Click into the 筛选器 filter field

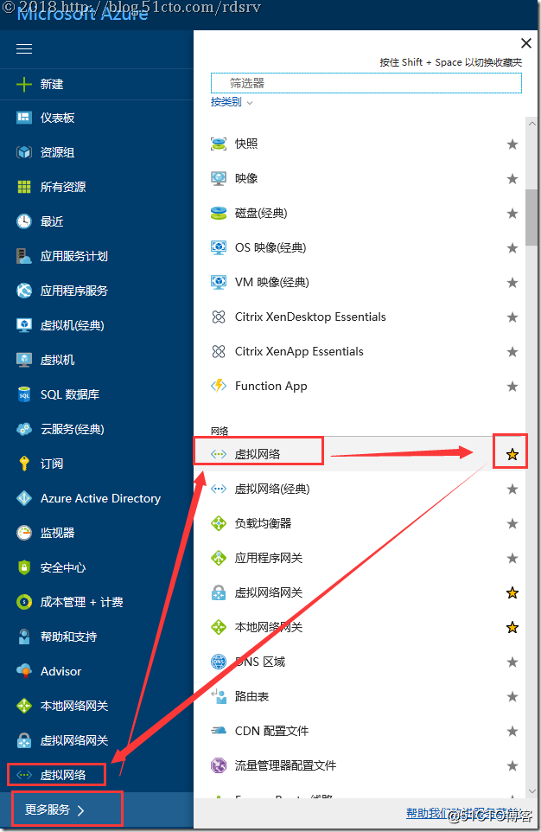click(x=366, y=83)
